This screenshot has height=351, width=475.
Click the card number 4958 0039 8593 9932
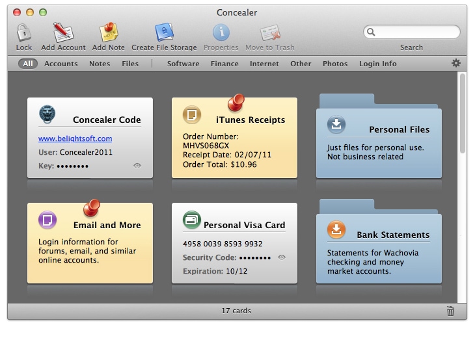click(223, 244)
